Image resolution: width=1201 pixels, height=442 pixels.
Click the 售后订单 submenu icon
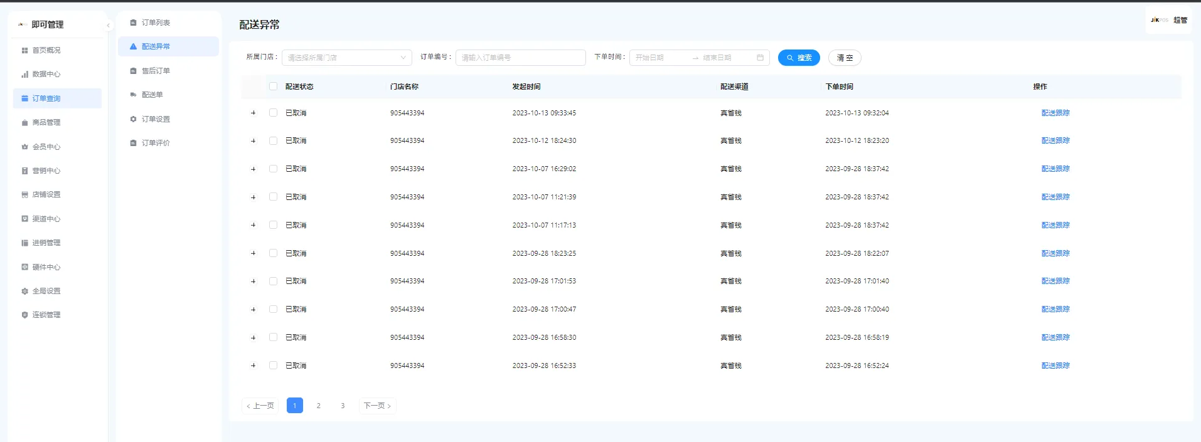coord(133,71)
